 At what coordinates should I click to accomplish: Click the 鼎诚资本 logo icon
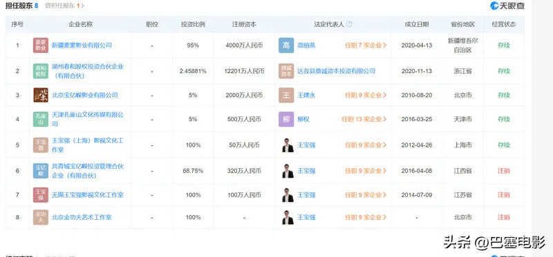tap(286, 71)
